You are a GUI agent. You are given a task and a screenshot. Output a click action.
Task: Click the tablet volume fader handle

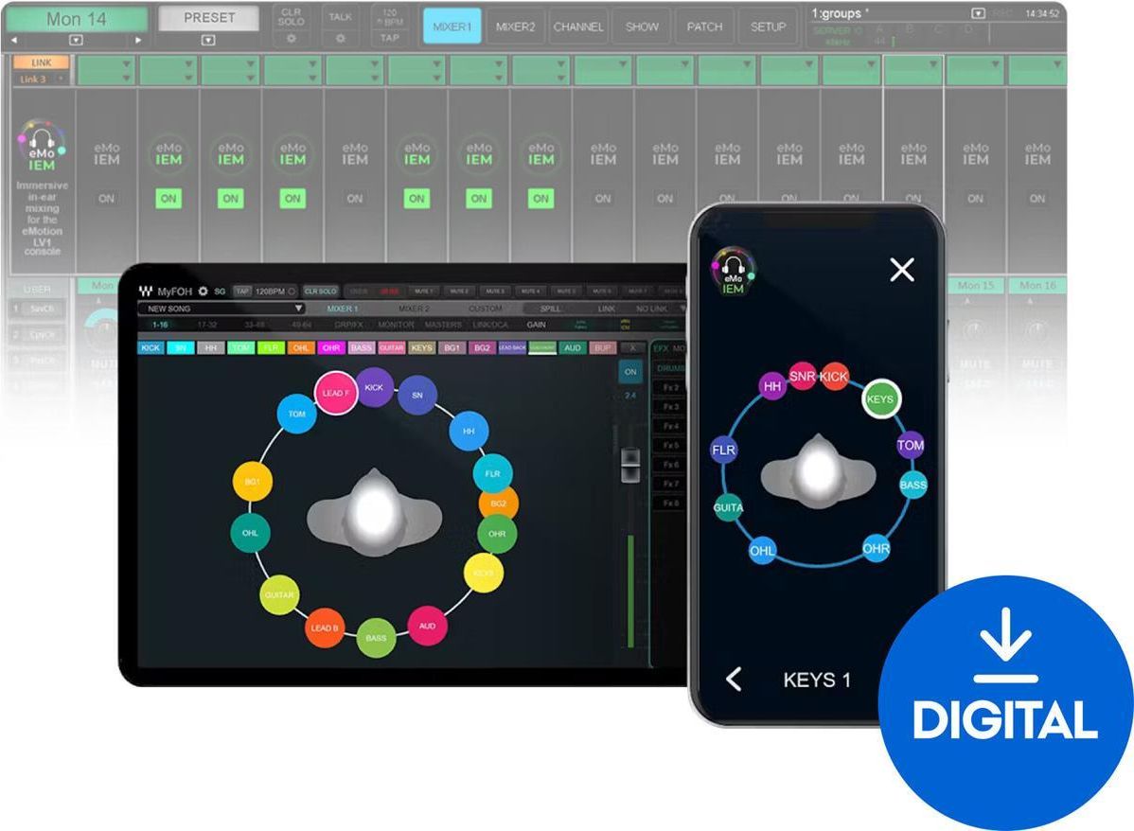(x=629, y=465)
